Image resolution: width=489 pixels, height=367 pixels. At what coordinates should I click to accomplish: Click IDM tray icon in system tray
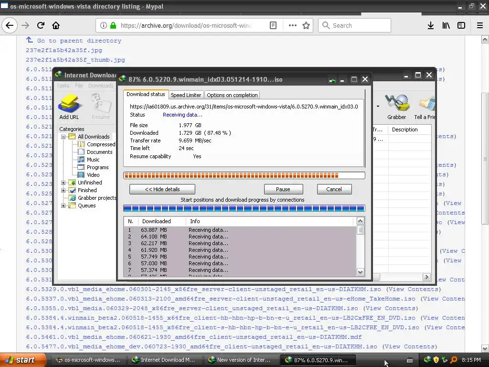427,360
